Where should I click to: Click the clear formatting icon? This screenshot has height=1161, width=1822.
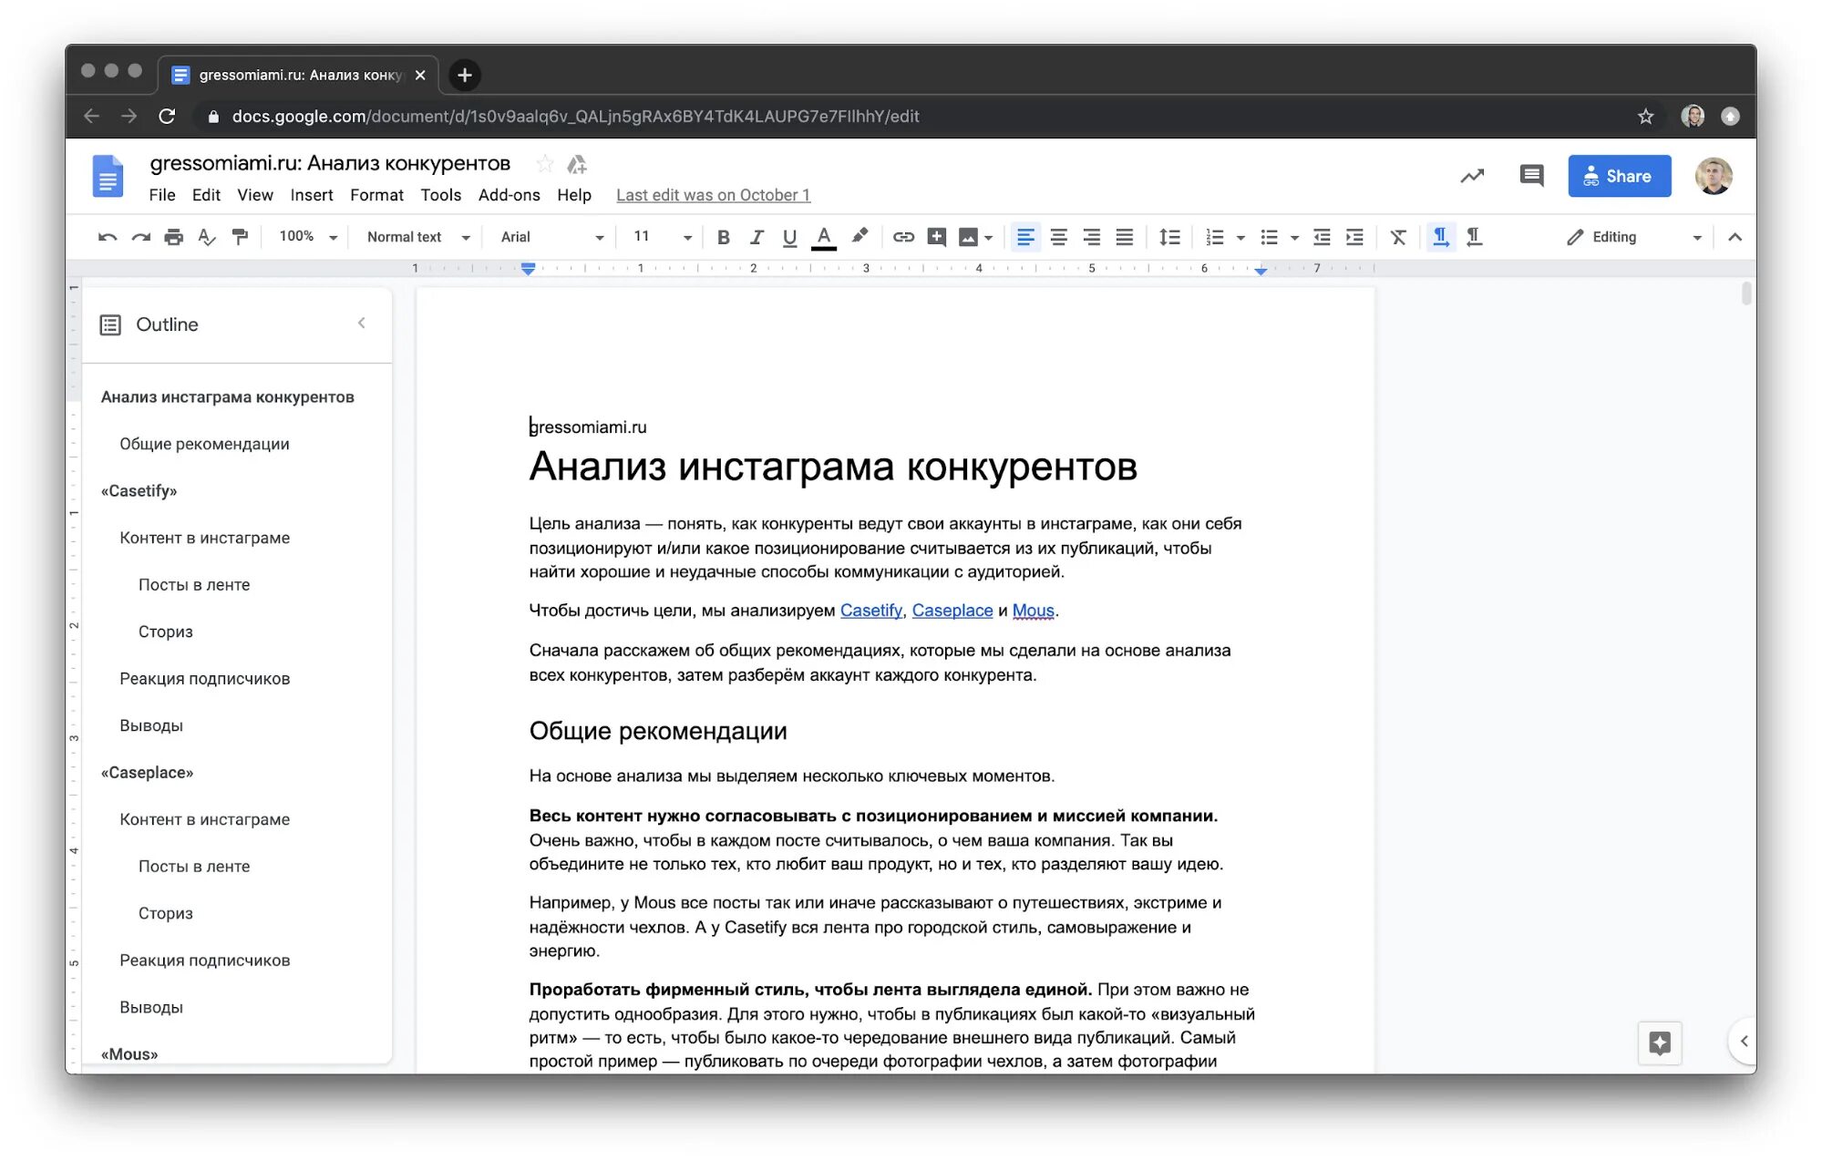(x=1397, y=237)
